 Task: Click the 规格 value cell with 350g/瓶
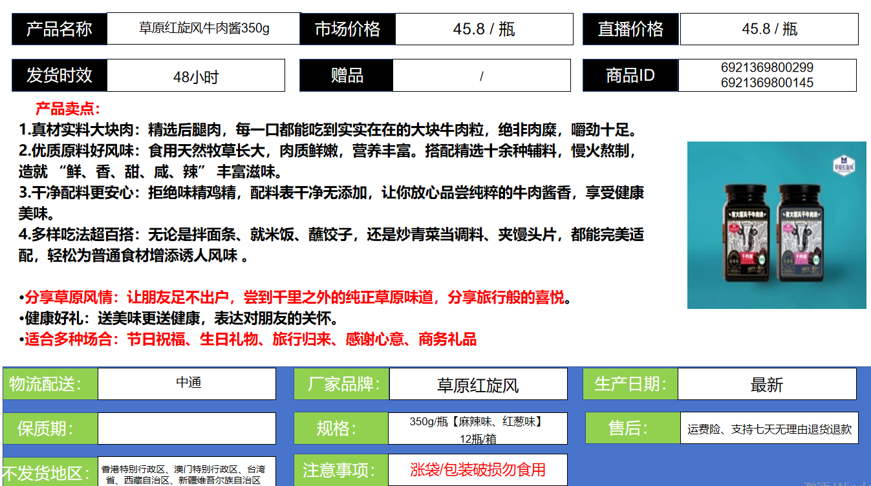[478, 429]
